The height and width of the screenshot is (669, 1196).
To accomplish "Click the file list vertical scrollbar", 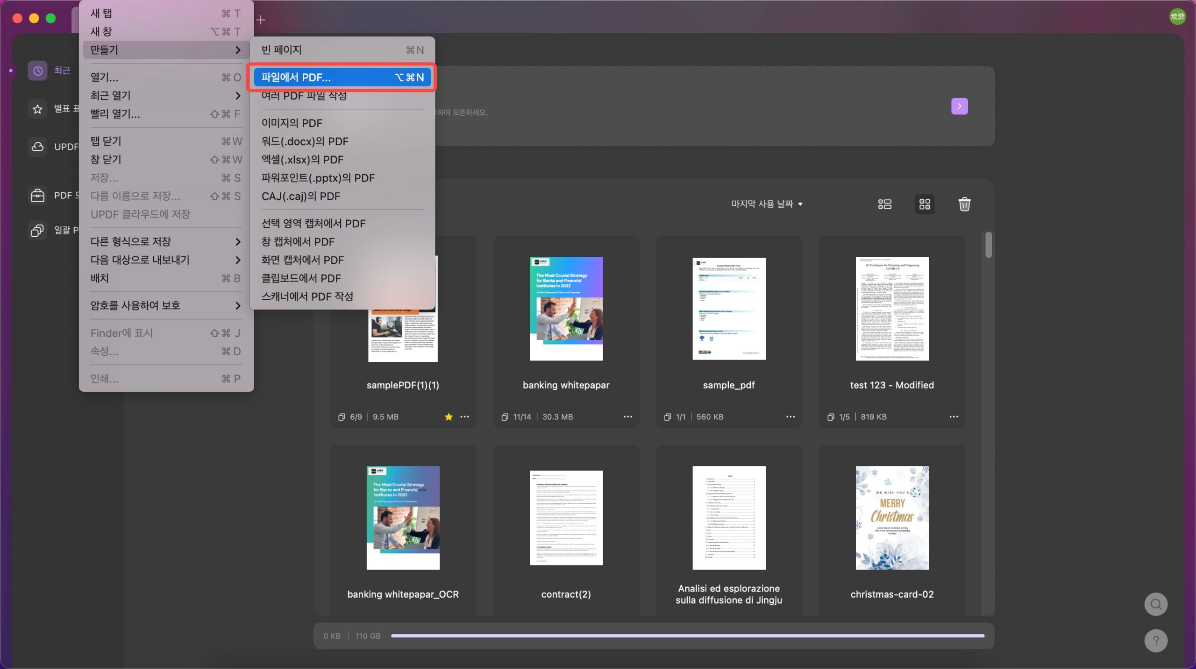I will [988, 245].
